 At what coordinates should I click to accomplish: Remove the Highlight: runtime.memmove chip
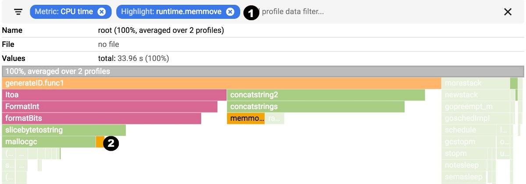230,12
